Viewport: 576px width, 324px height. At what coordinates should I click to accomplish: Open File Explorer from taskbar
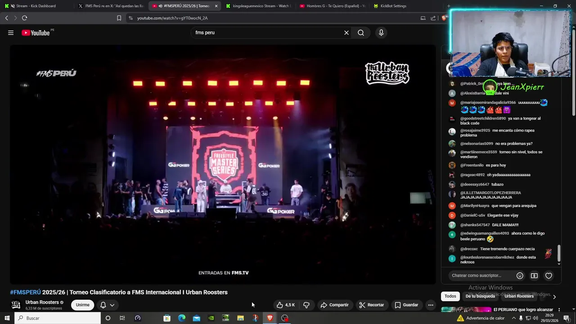pos(240,318)
